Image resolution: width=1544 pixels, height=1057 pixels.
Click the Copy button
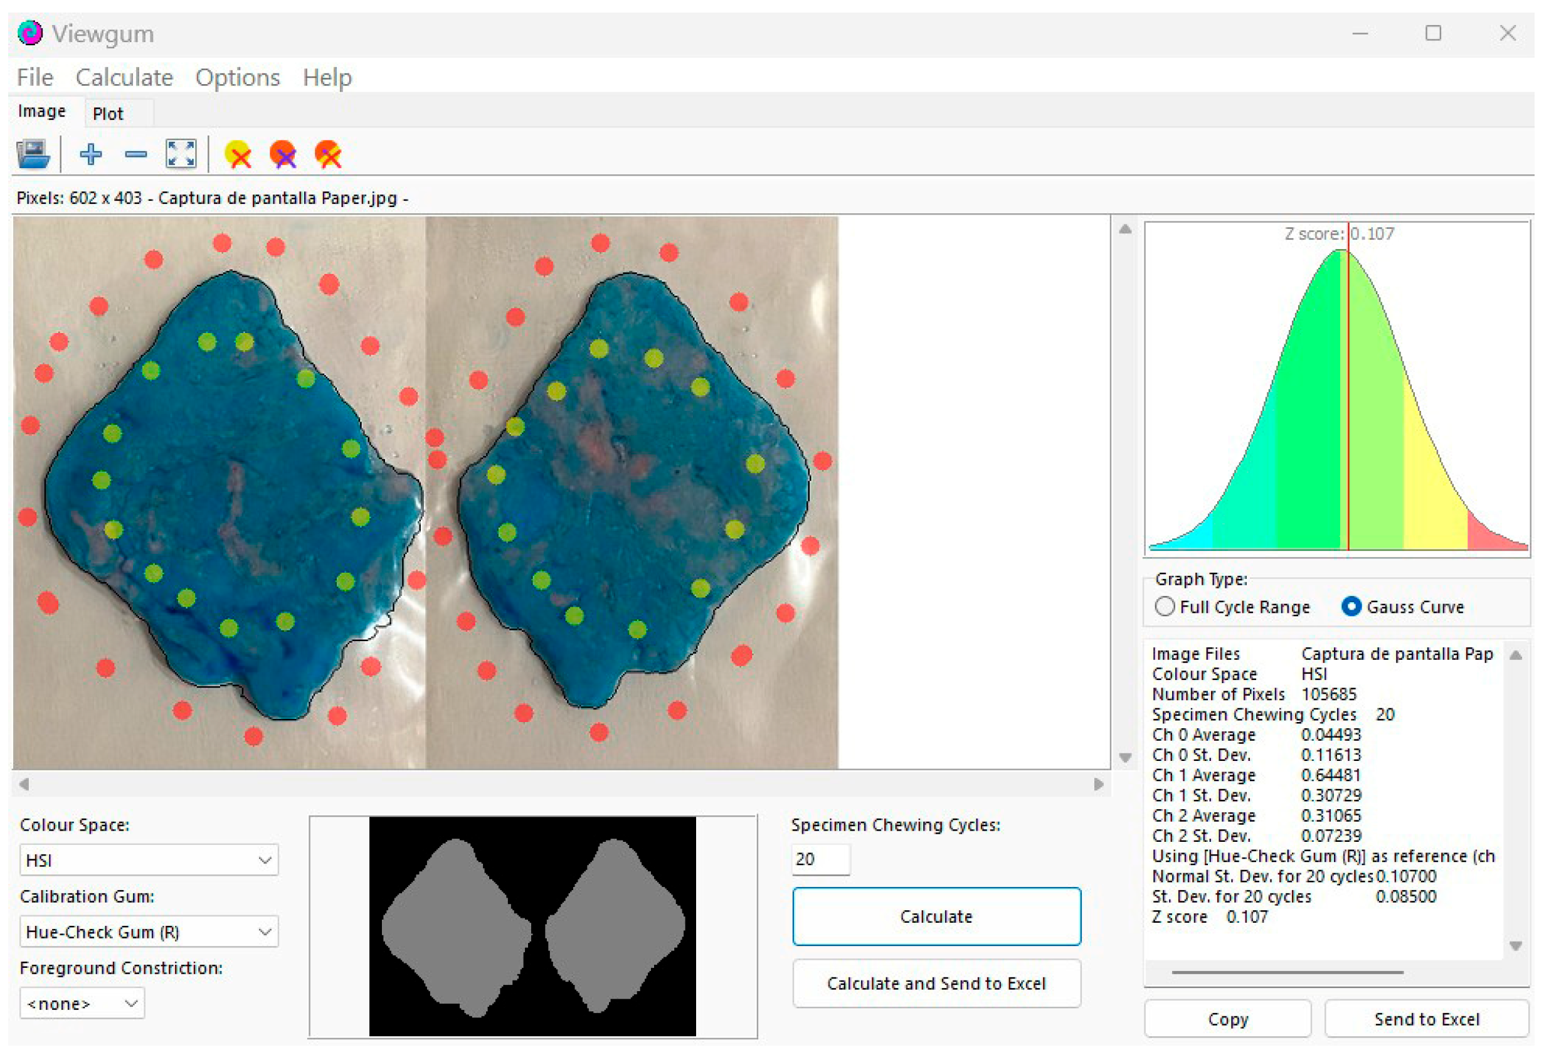coord(1228,1020)
